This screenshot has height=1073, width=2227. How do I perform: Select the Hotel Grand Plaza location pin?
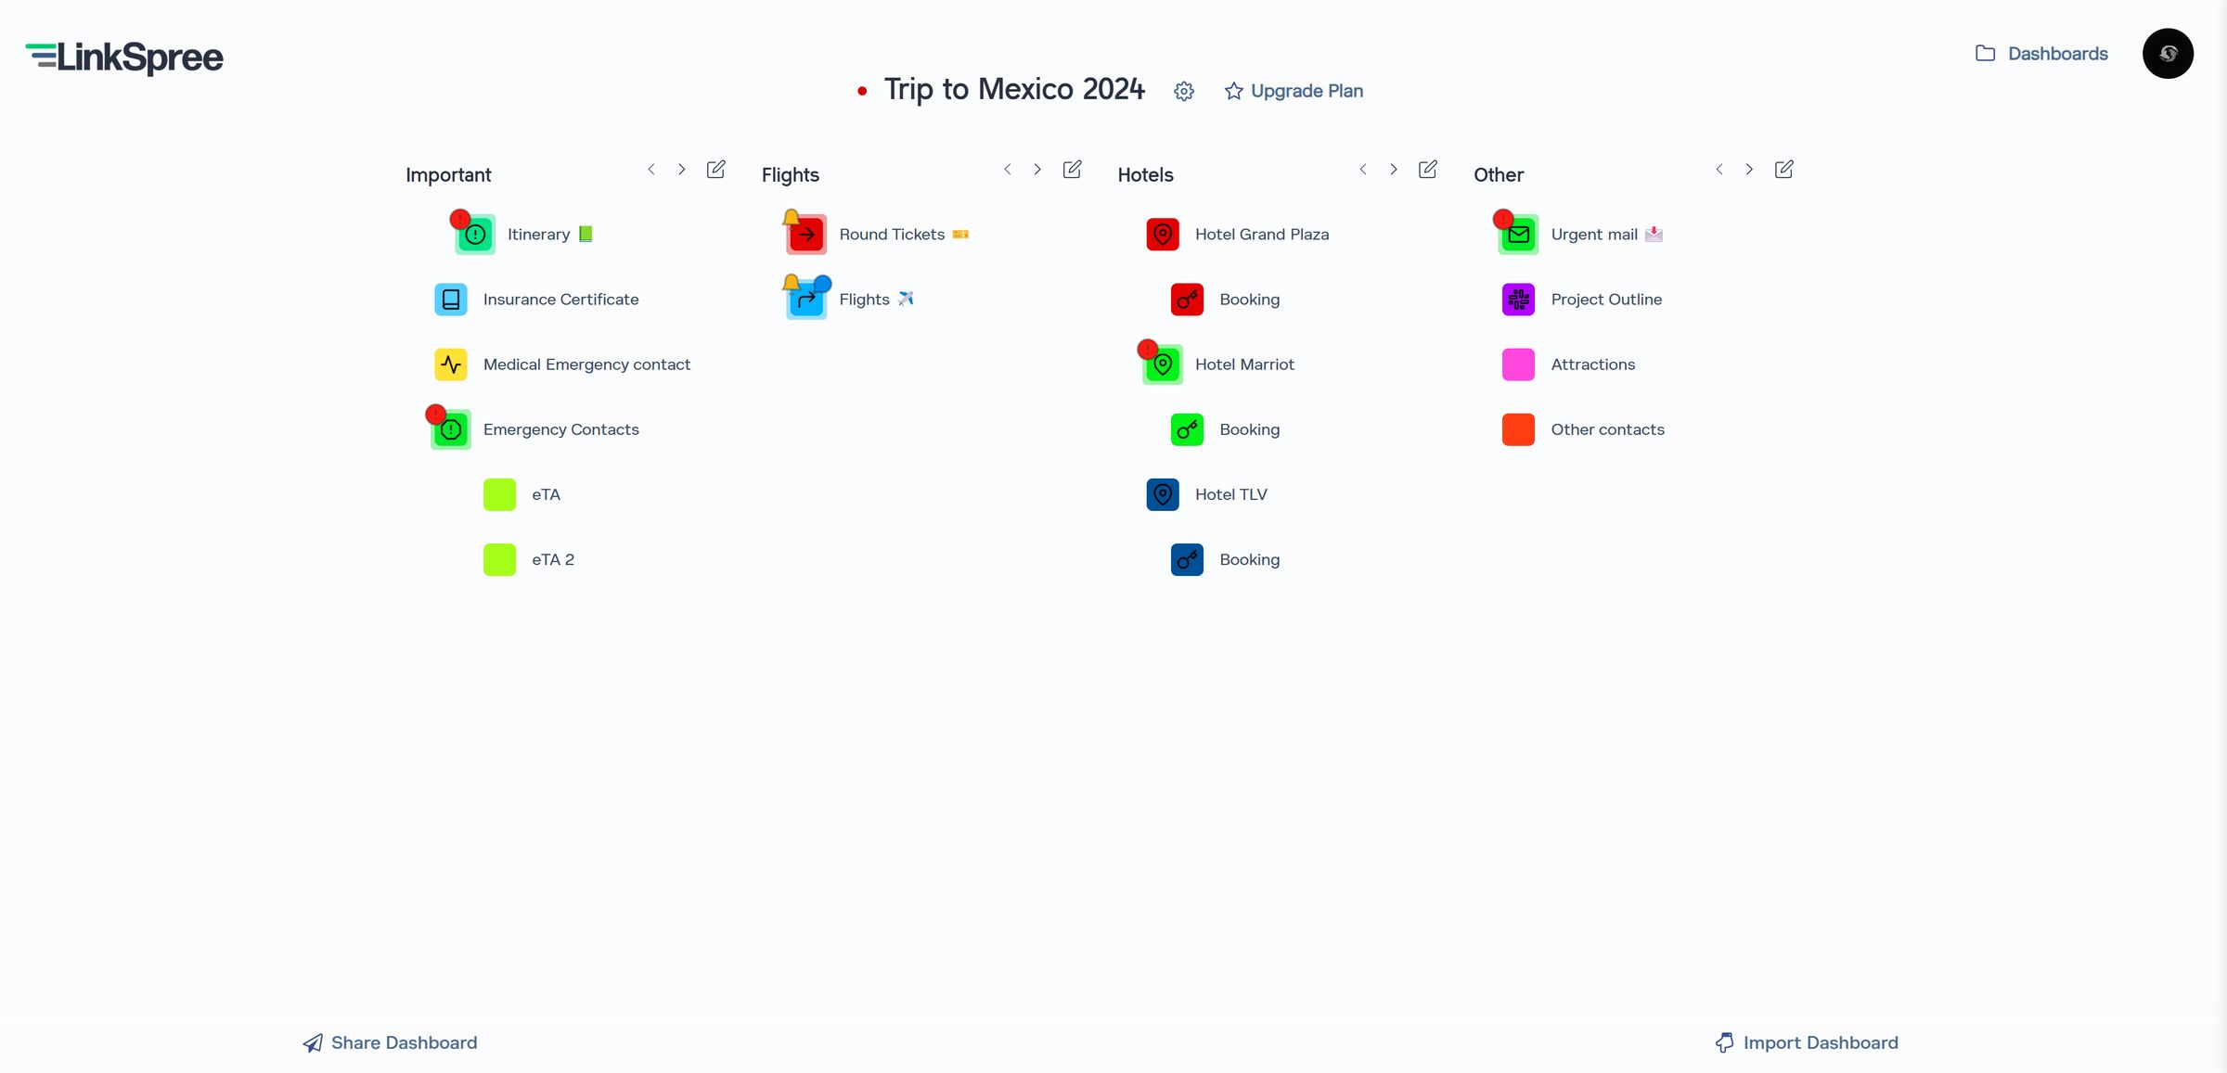pyautogui.click(x=1163, y=234)
